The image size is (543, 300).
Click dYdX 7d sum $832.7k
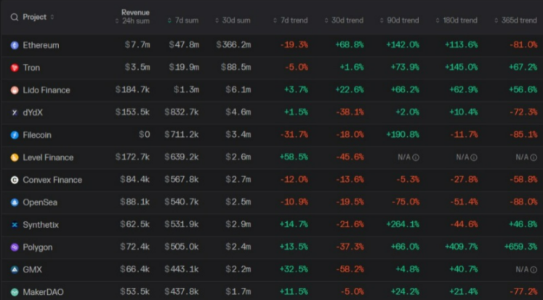(182, 112)
